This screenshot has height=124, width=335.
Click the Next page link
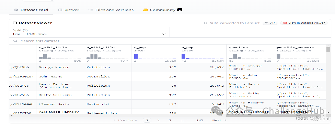(x=219, y=120)
